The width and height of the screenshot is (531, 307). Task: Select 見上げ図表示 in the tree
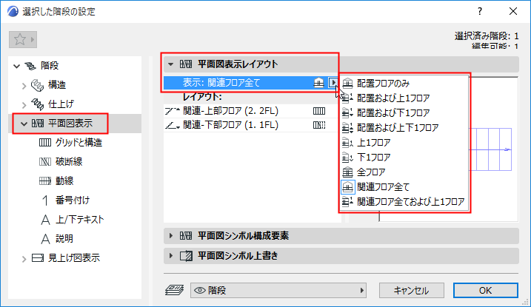coord(75,258)
